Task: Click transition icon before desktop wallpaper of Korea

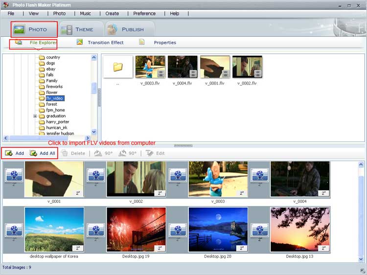Action: click(14, 230)
